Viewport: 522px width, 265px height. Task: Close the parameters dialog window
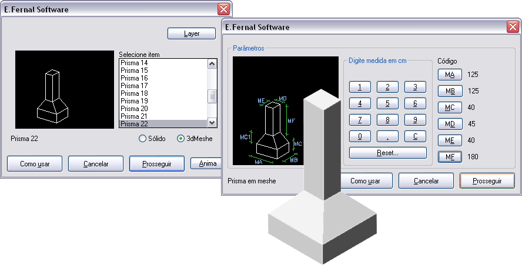click(x=512, y=28)
